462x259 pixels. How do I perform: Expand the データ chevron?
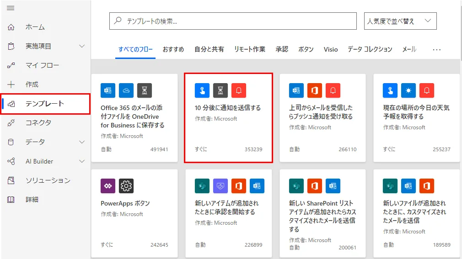pos(82,142)
